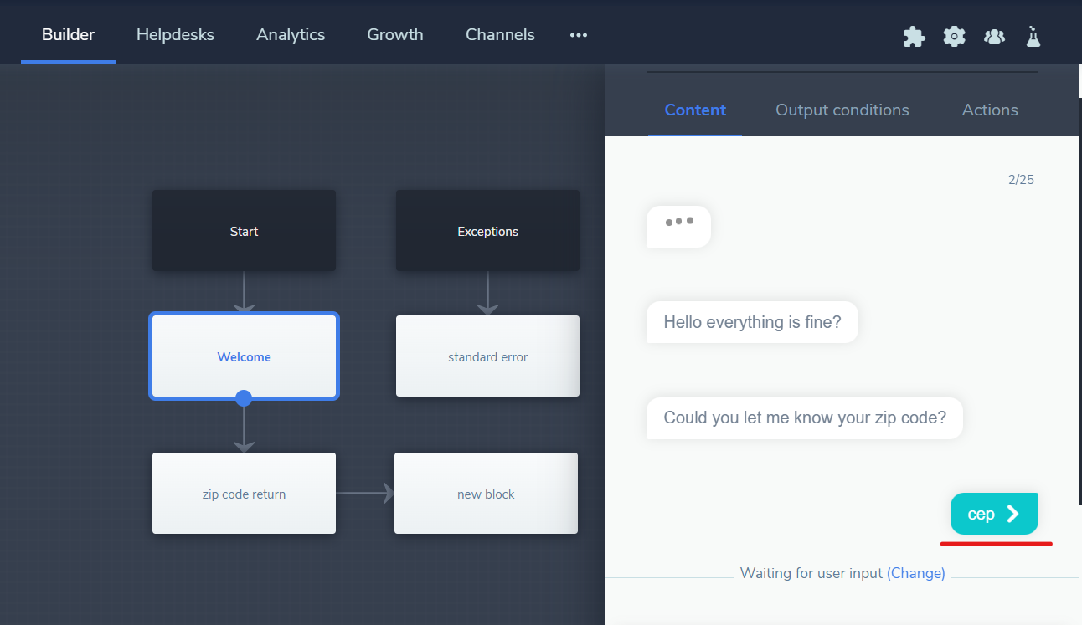Open the Actions tab
The height and width of the screenshot is (625, 1082).
[x=990, y=110]
